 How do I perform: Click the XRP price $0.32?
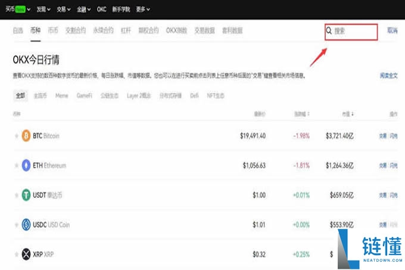coord(259,255)
